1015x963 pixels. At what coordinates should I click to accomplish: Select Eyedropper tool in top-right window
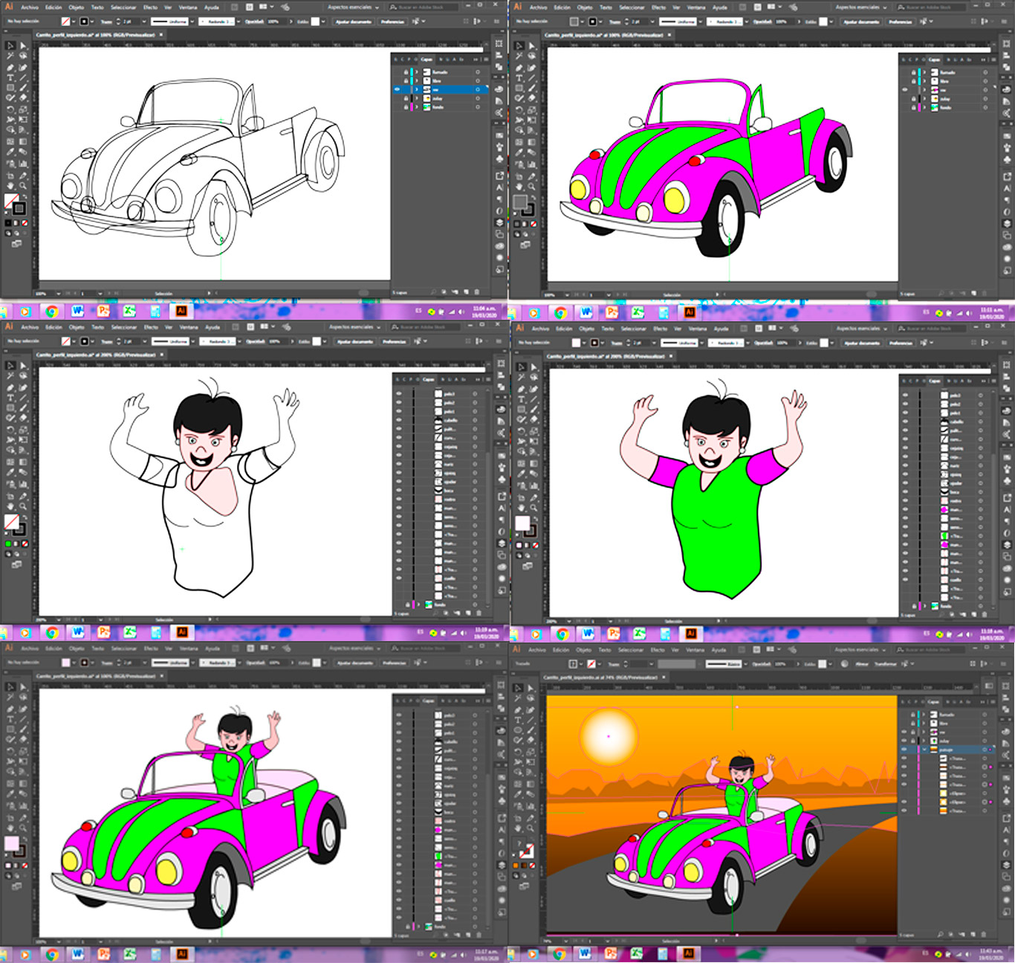point(519,152)
